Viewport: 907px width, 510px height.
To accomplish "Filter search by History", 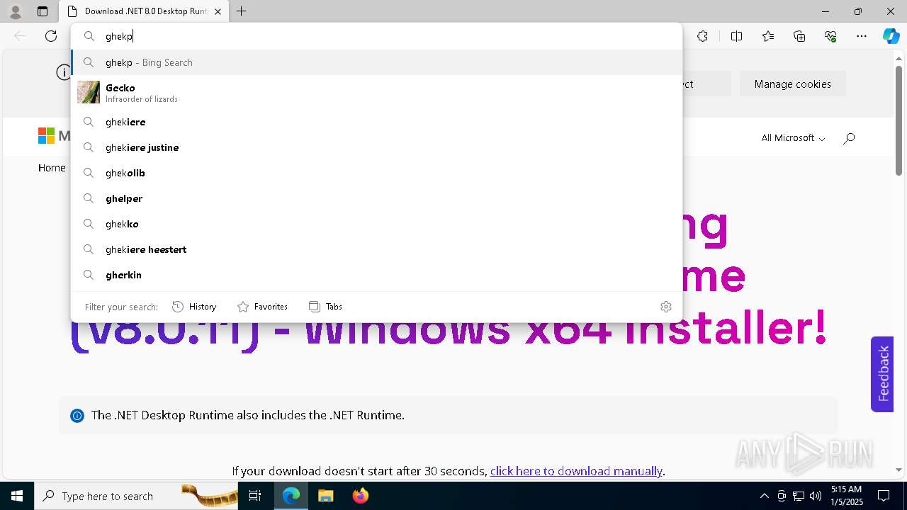I will click(x=195, y=307).
